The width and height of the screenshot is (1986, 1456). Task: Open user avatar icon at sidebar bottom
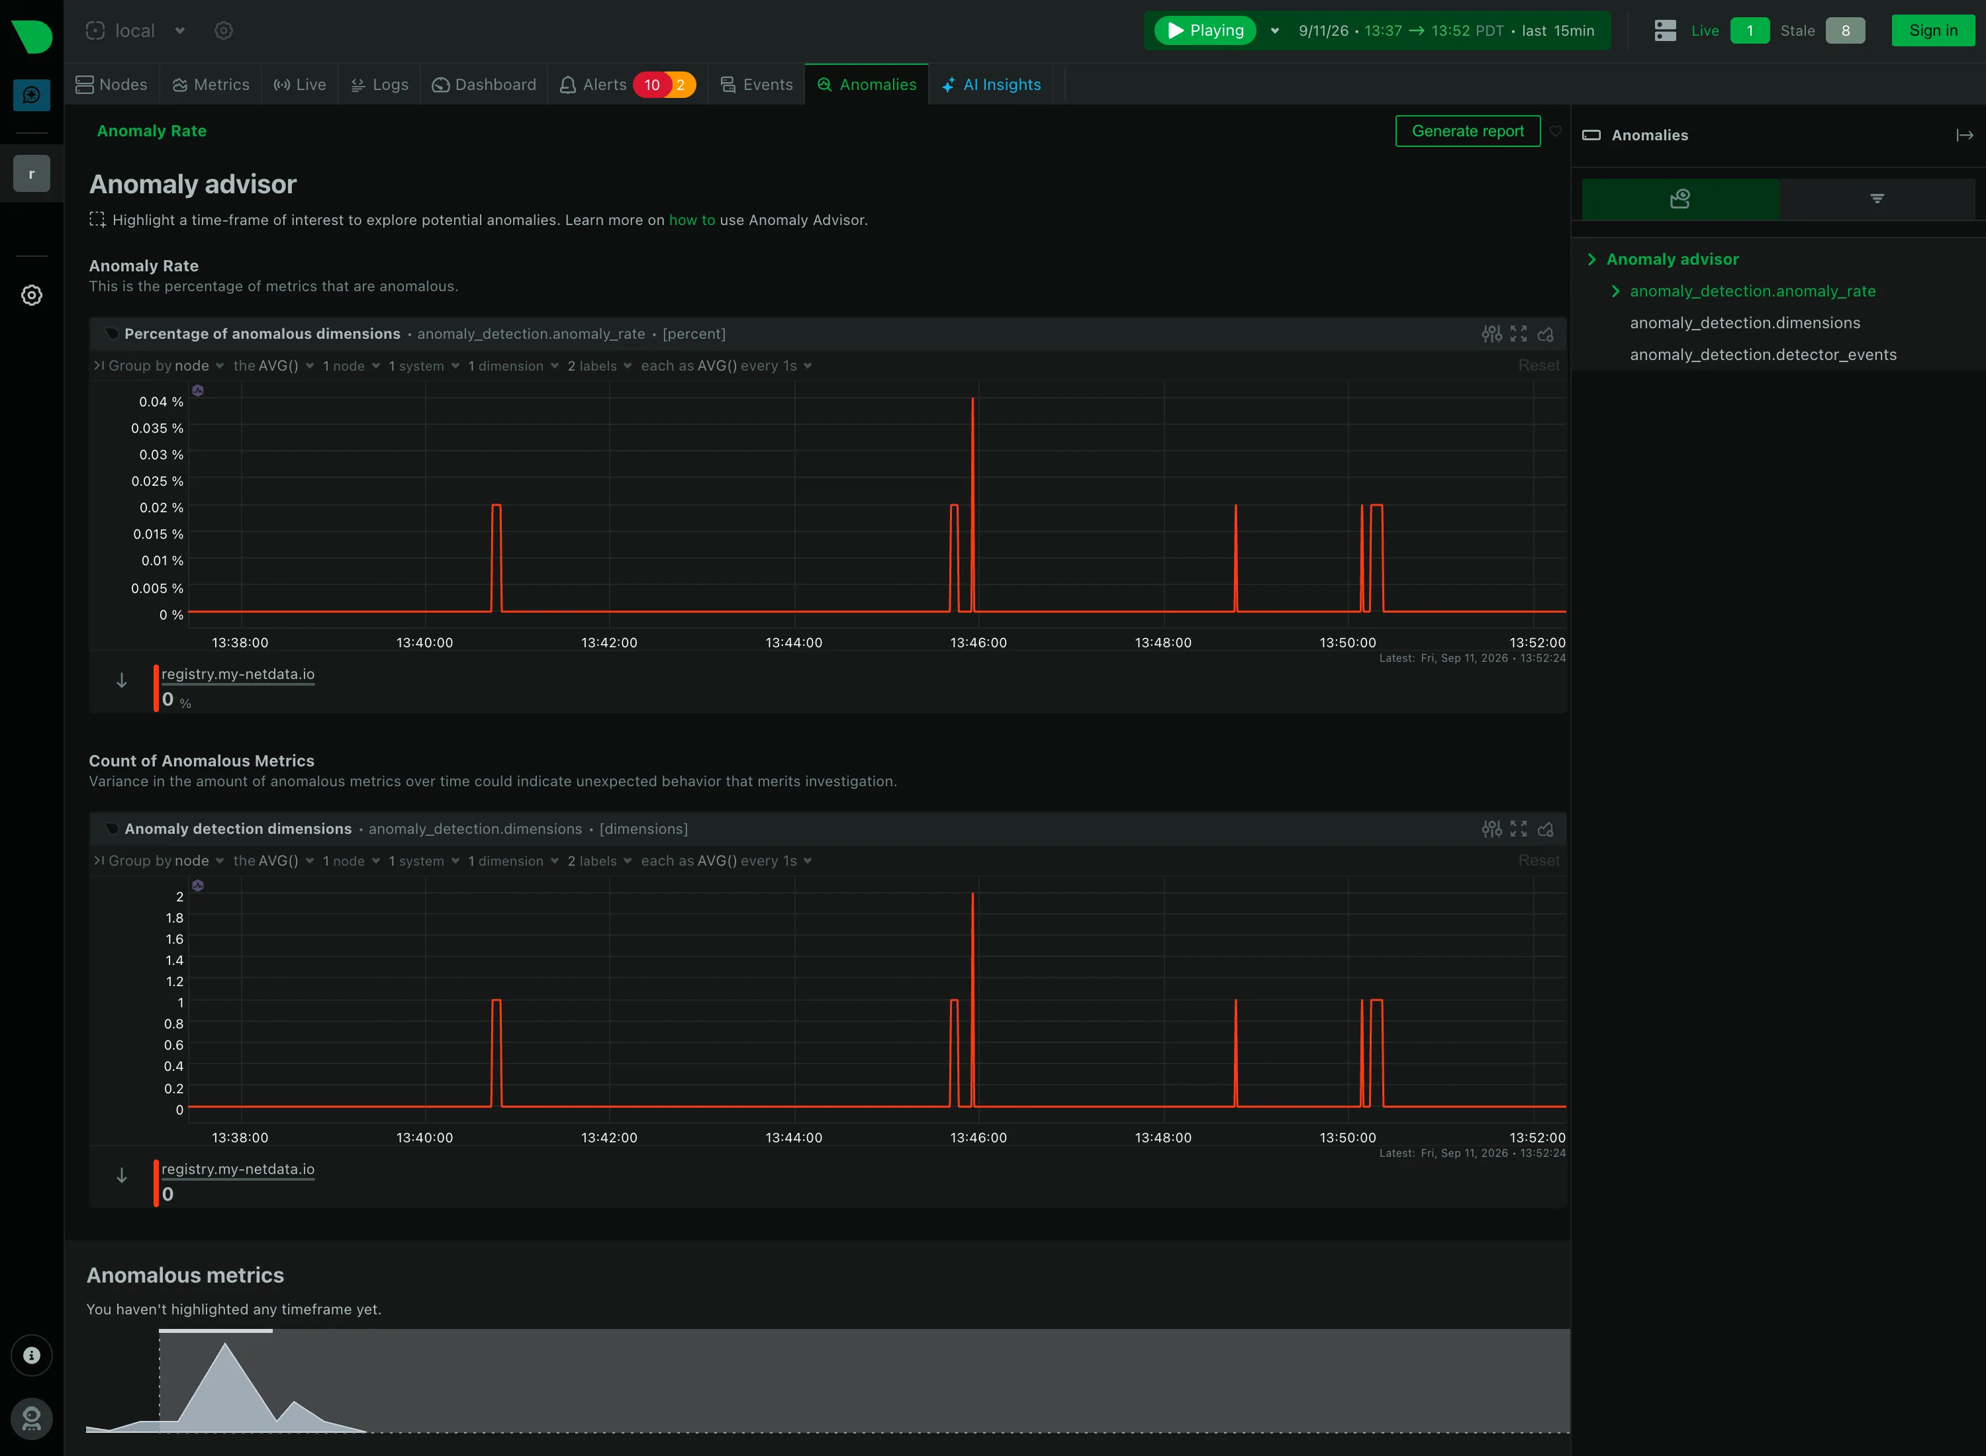pyautogui.click(x=32, y=1419)
